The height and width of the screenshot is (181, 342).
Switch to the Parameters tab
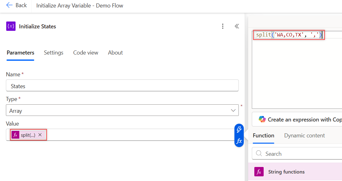point(21,53)
